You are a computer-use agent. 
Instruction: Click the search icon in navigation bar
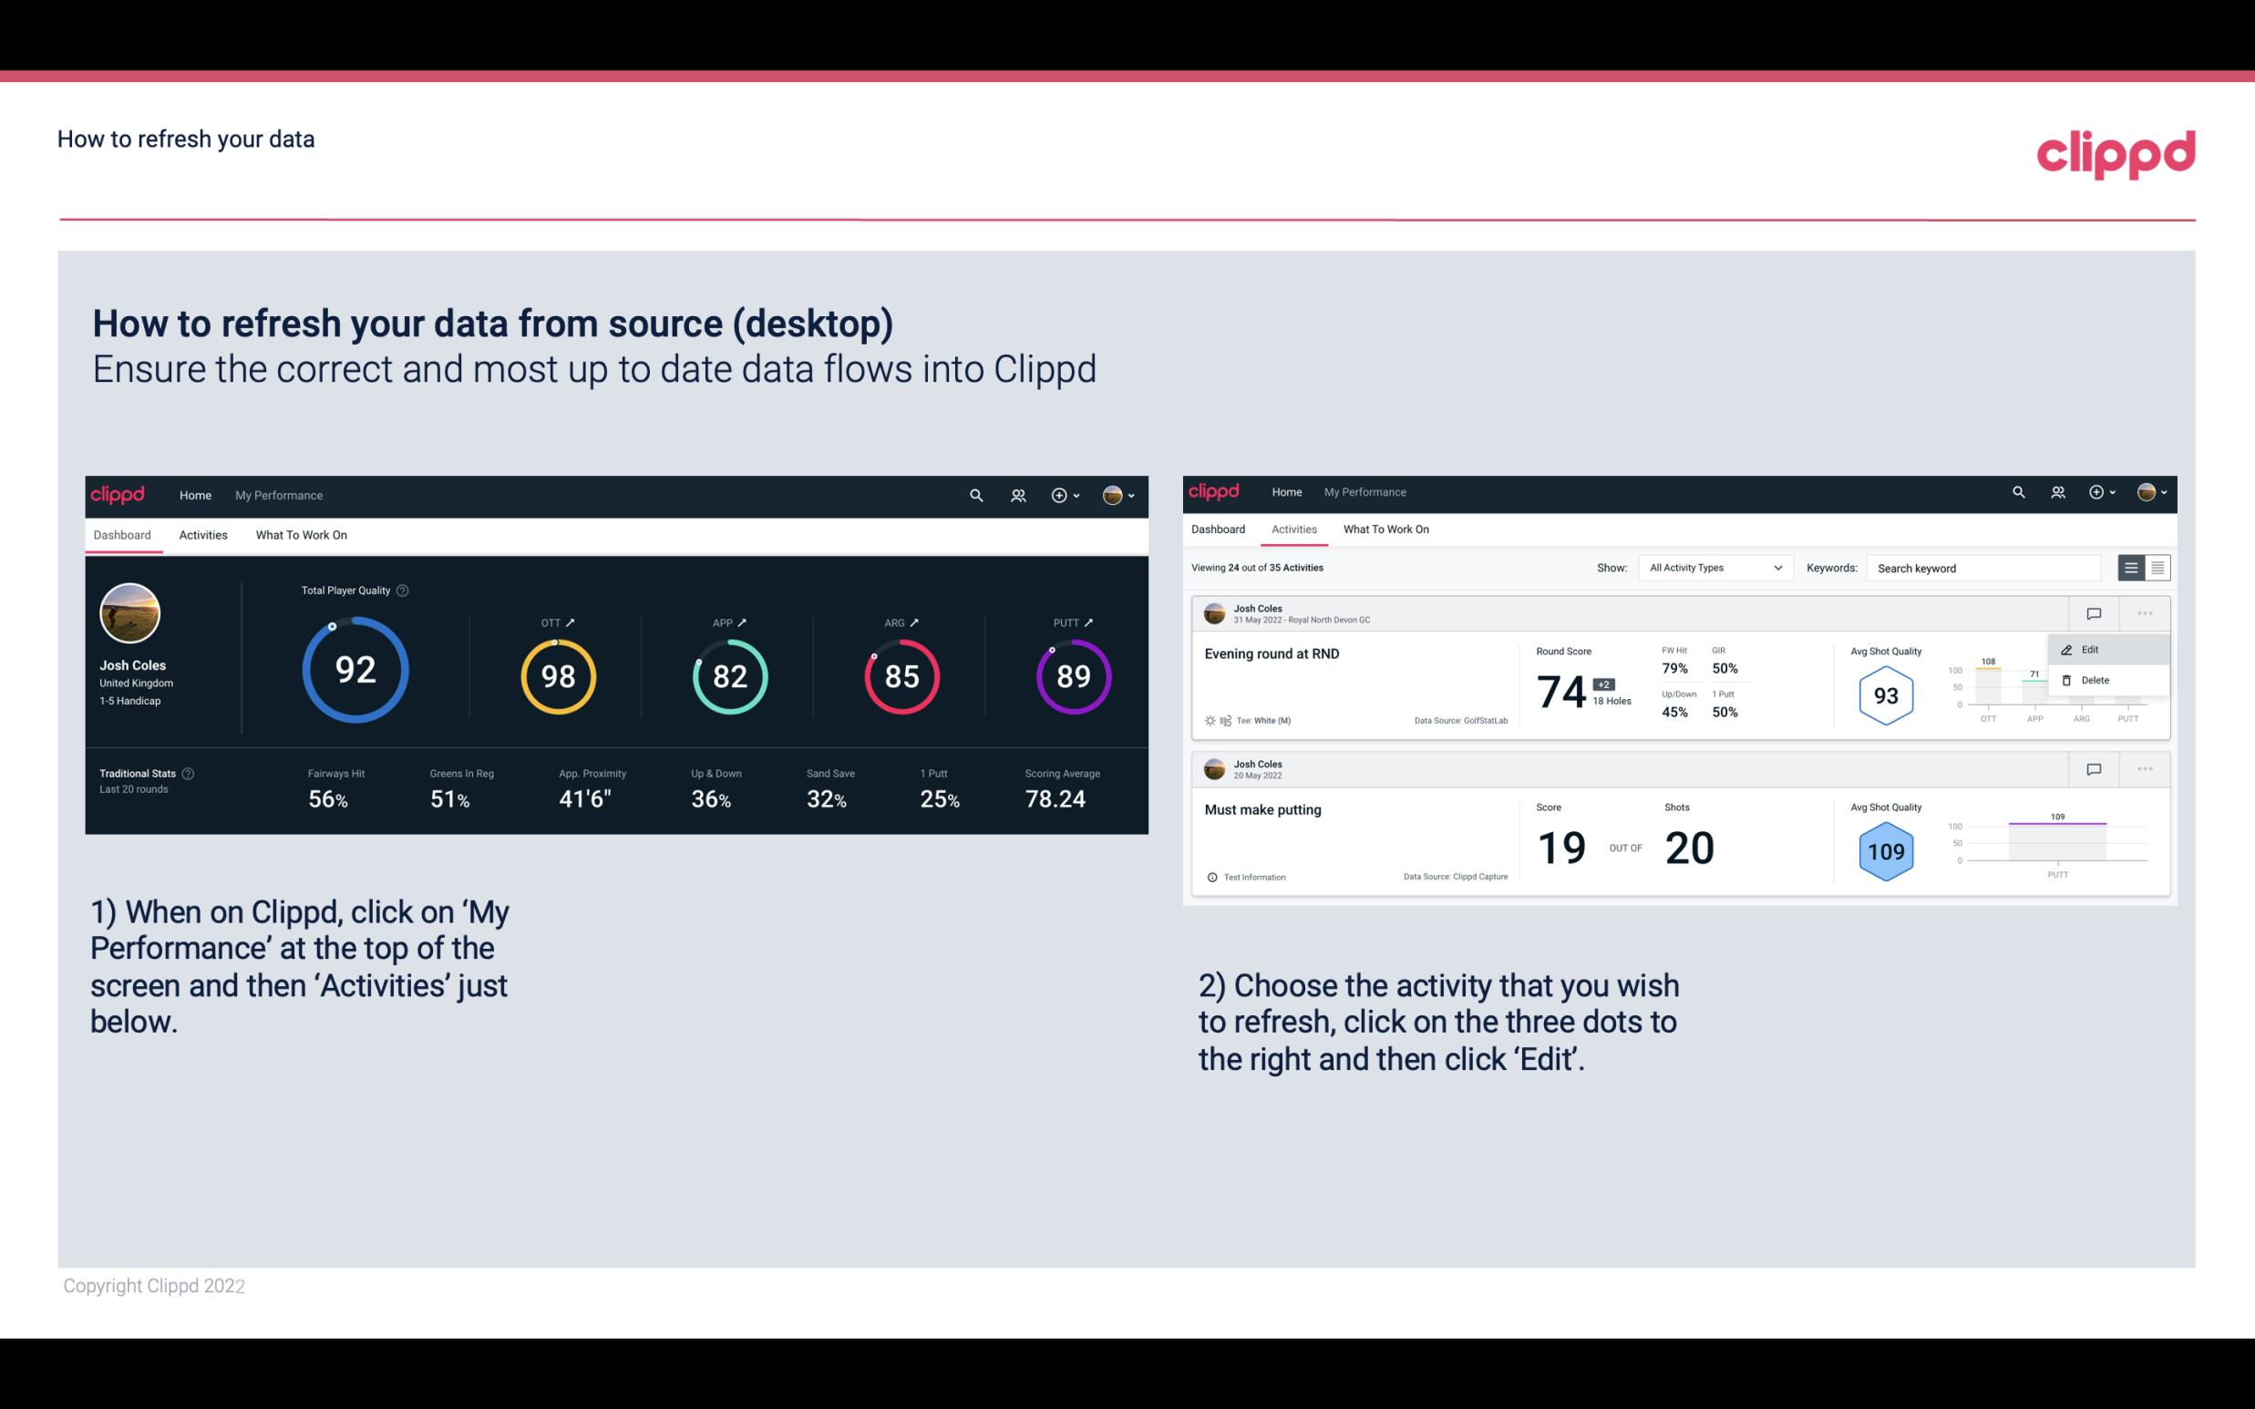tap(975, 495)
